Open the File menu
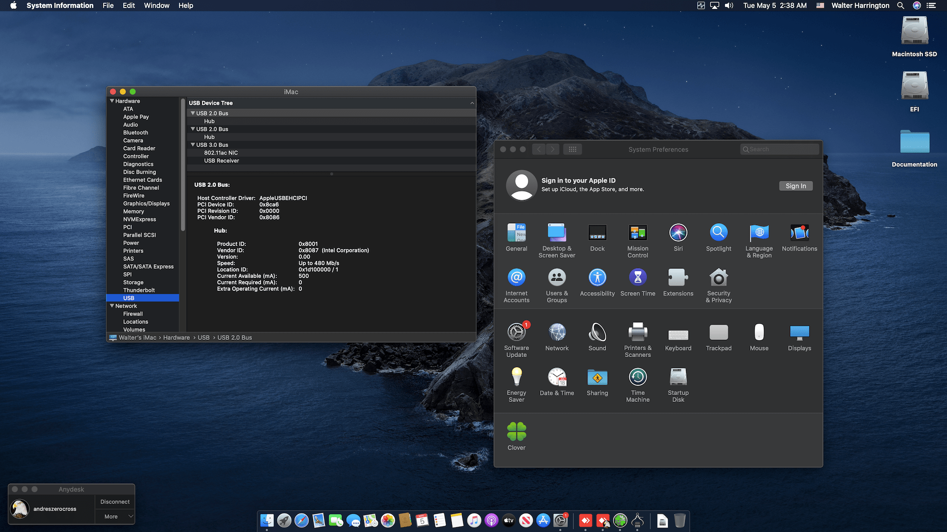This screenshot has height=532, width=947. point(108,5)
